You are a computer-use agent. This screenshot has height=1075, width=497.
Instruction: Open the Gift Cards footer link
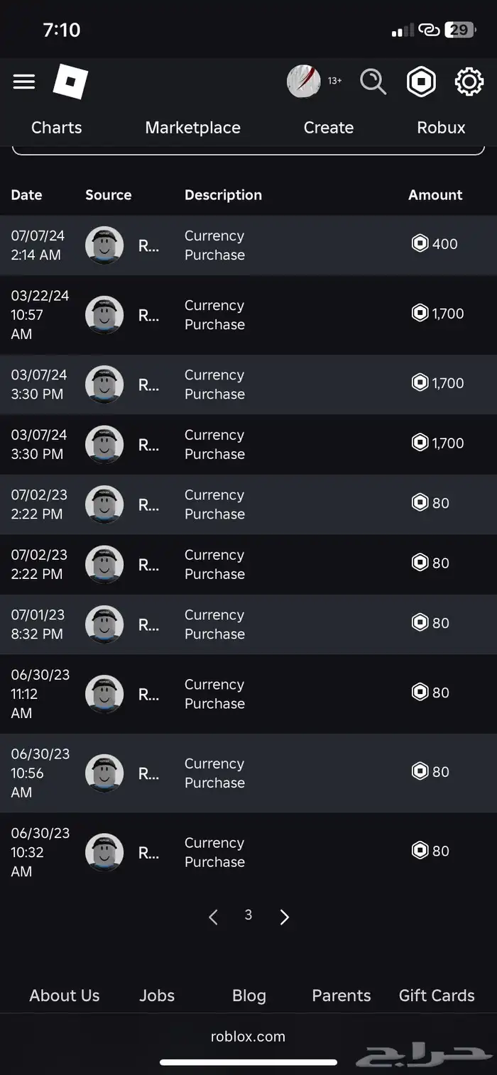(x=437, y=996)
